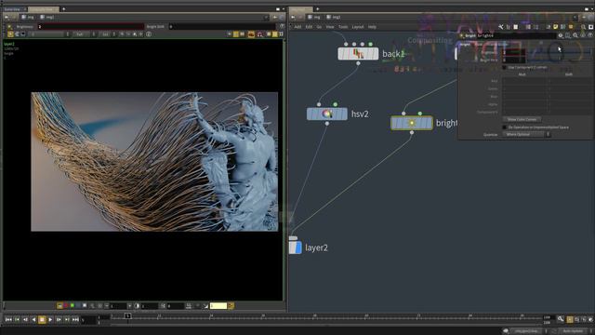Click the back arrow in viewer path bar
Screen dimensions: 595x335
coord(7,17)
